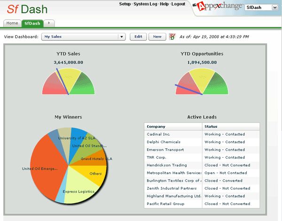The width and height of the screenshot is (282, 221).
Task: Click the Sf Dash logo
Action: tap(27, 9)
